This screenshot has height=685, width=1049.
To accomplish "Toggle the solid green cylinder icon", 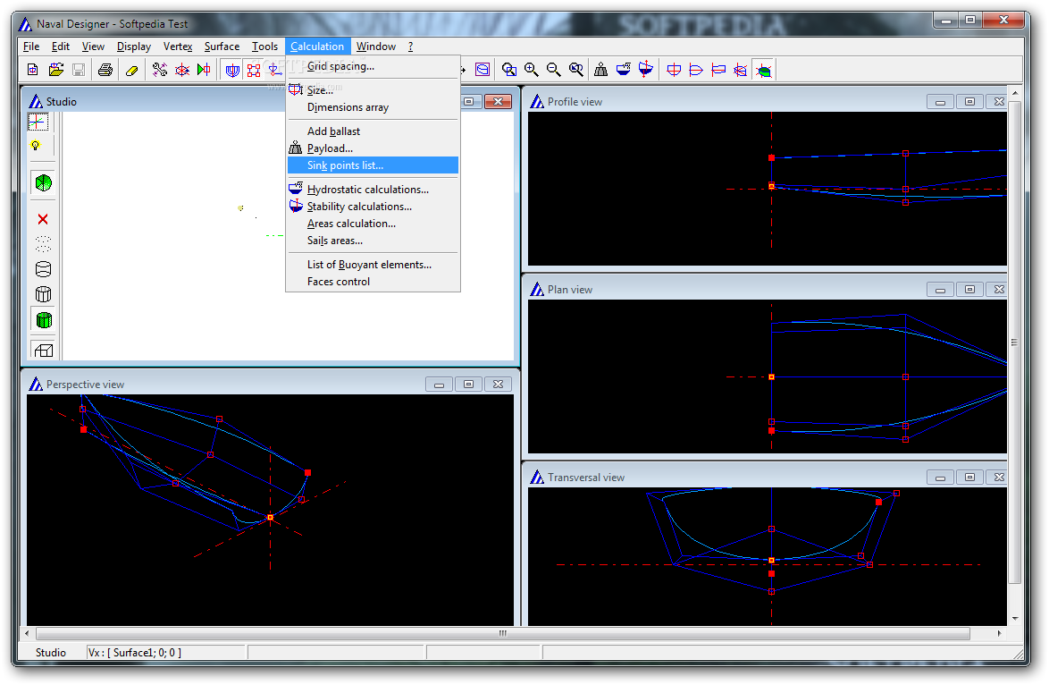I will [44, 320].
